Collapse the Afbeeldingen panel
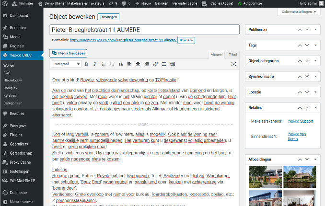Image resolution: width=325 pixels, height=206 pixels. [x=315, y=160]
